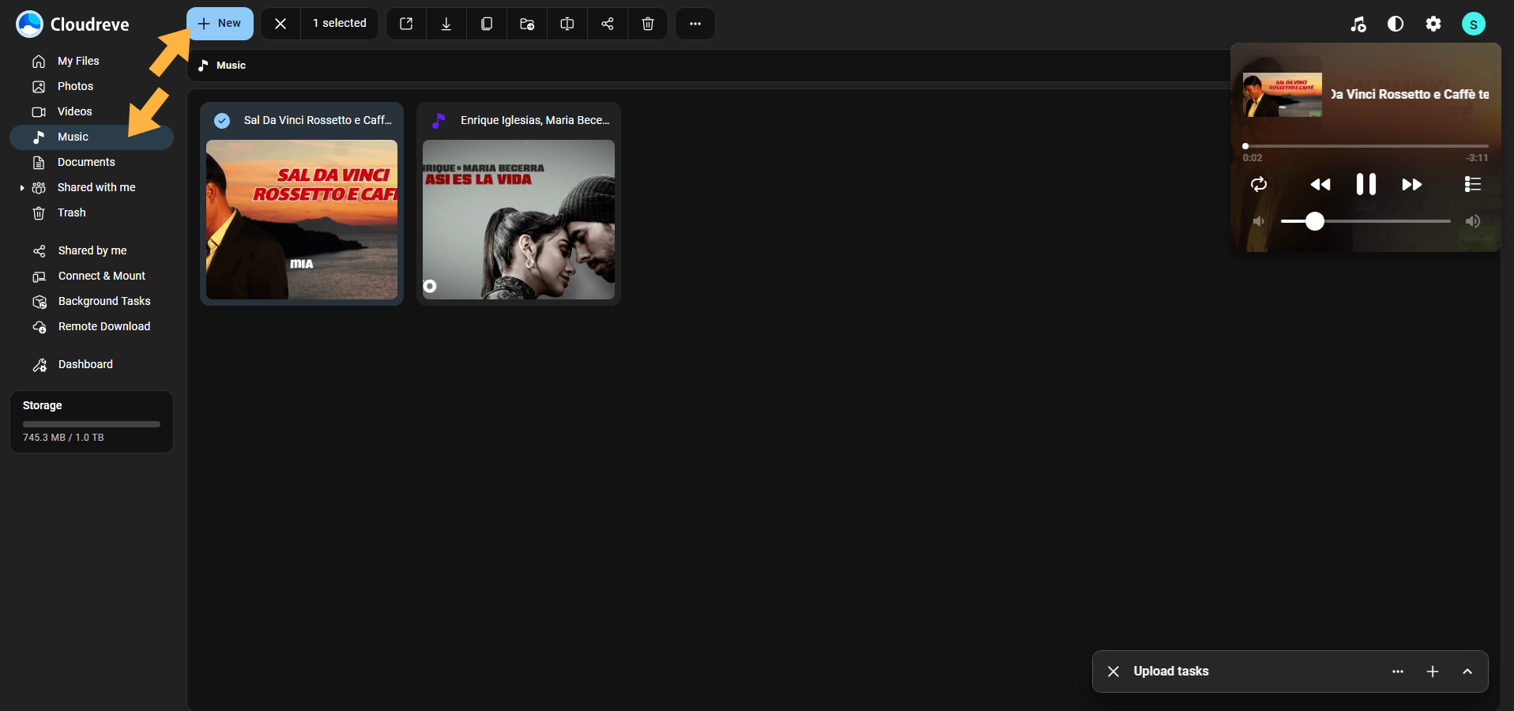This screenshot has width=1514, height=711.
Task: Open My Files in the sidebar
Action: coord(92,61)
